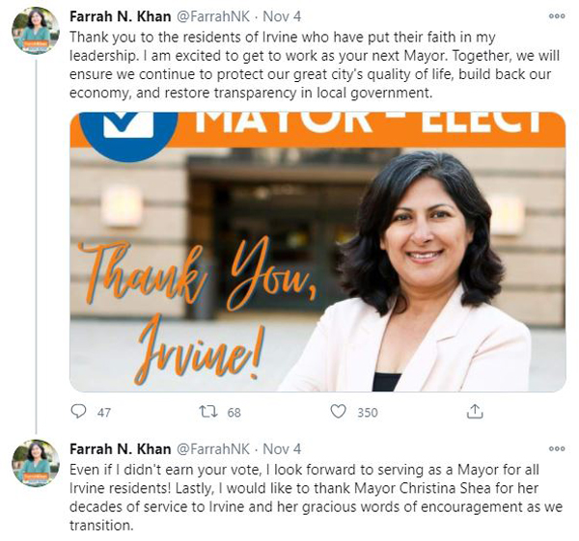Screen dimensions: 579x541
Task: Click @FarrahNK handle in first tweet
Action: (x=213, y=16)
